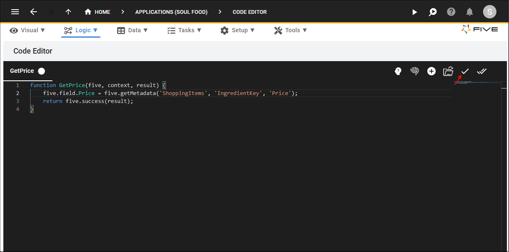Add new code with plus icon
The width and height of the screenshot is (509, 252).
(431, 71)
